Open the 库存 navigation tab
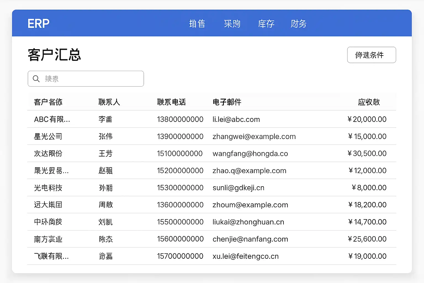The image size is (424, 283). point(266,24)
